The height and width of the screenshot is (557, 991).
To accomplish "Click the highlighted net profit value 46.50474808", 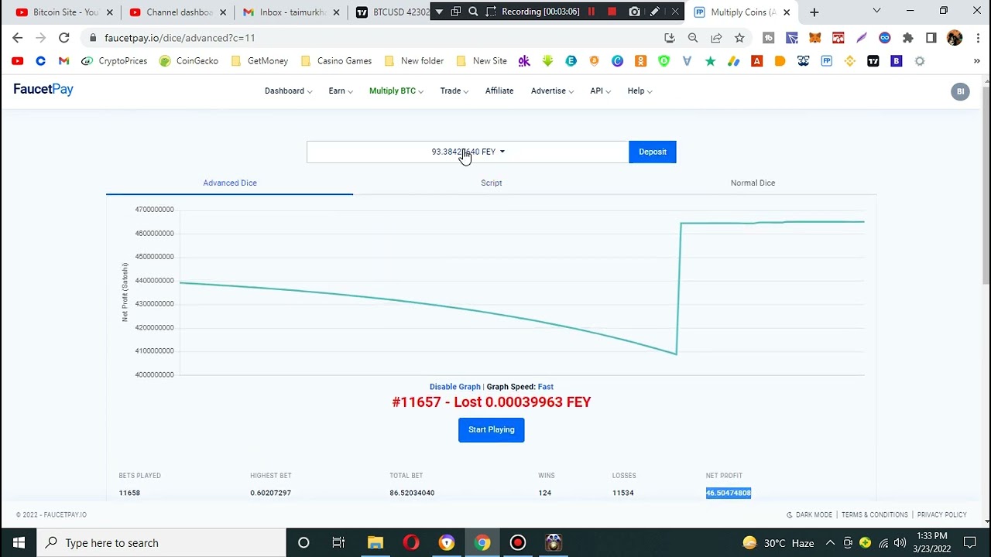I will coord(729,493).
